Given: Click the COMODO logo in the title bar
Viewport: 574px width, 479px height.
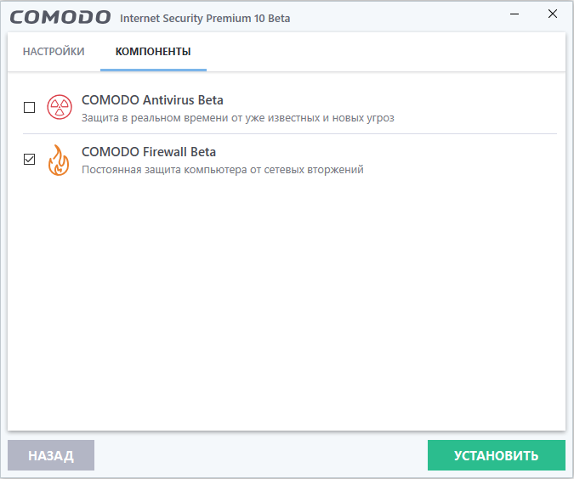Looking at the screenshot, I should pos(61,17).
